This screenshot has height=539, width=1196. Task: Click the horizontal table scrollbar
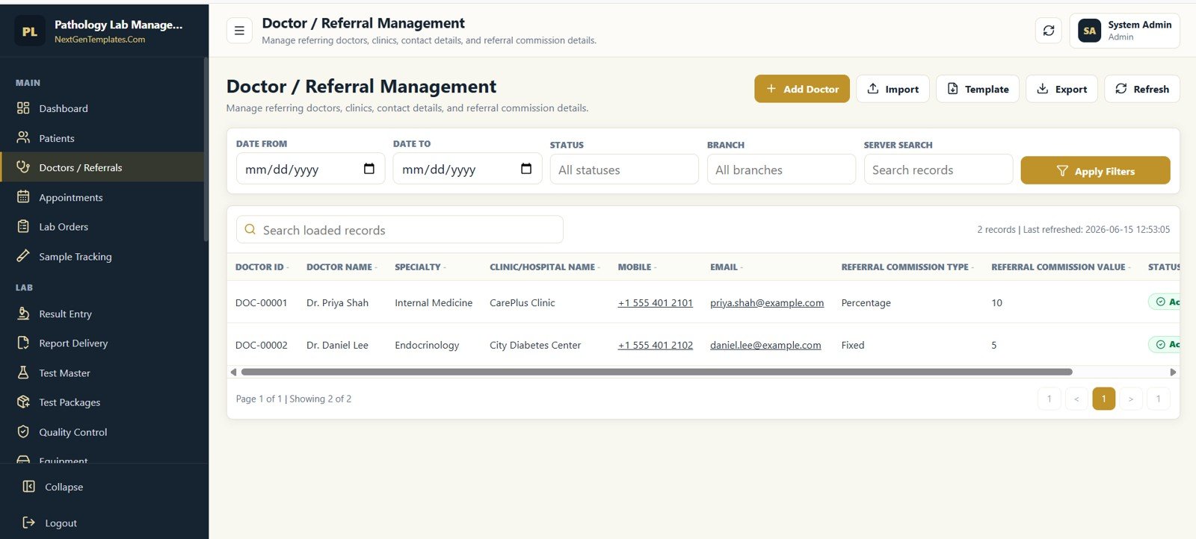656,372
